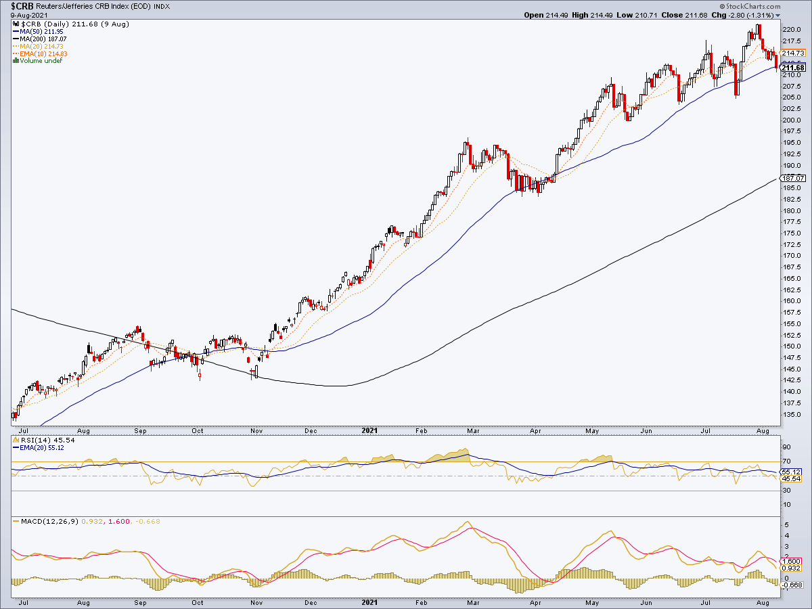Image resolution: width=812 pixels, height=609 pixels.
Task: Click the RSI(14) 45.54 indicator label
Action: [48, 440]
